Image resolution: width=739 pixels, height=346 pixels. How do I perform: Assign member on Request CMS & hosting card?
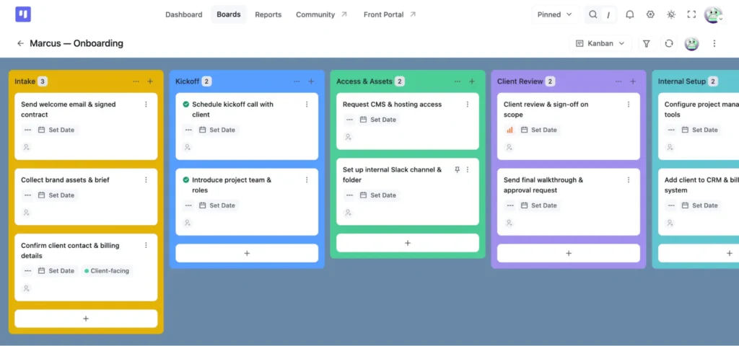coord(348,137)
